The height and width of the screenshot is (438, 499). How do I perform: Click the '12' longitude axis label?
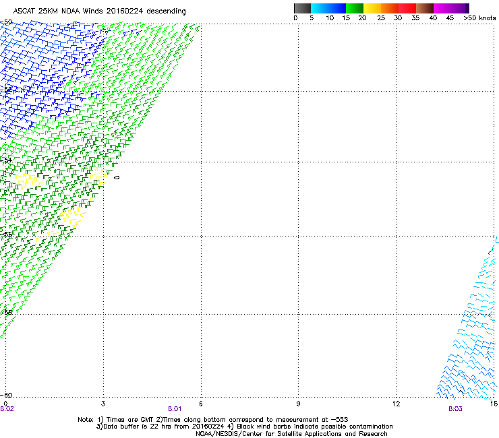pyautogui.click(x=396, y=404)
